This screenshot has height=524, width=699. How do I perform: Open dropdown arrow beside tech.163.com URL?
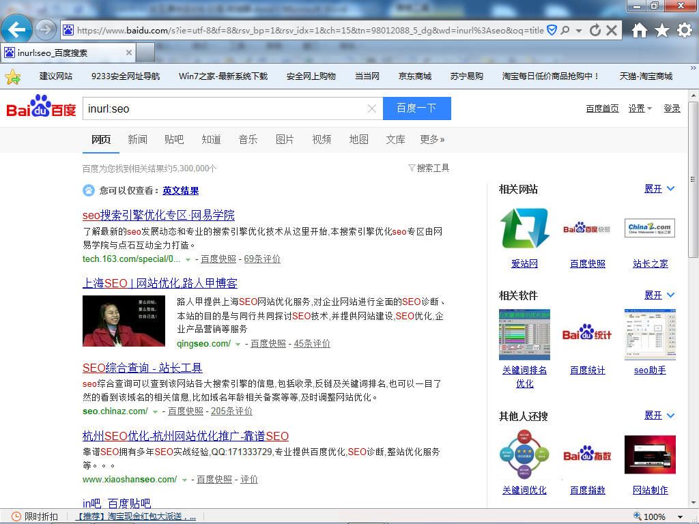tap(188, 260)
